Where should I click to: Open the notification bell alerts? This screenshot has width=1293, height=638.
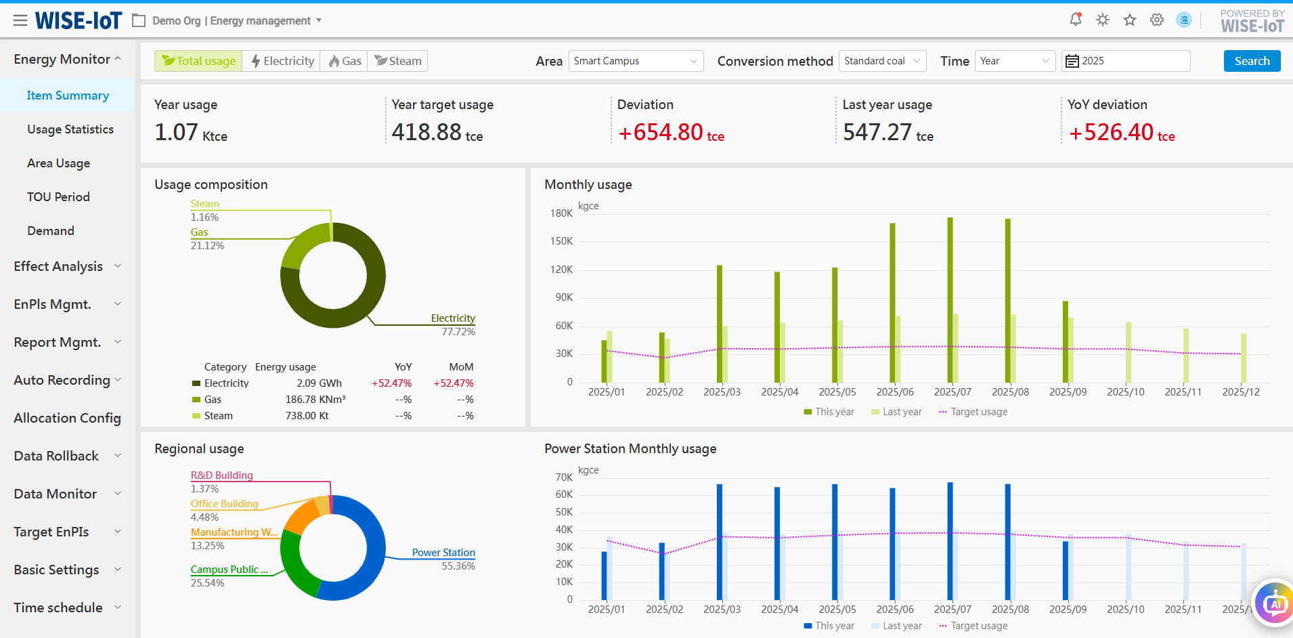point(1075,20)
